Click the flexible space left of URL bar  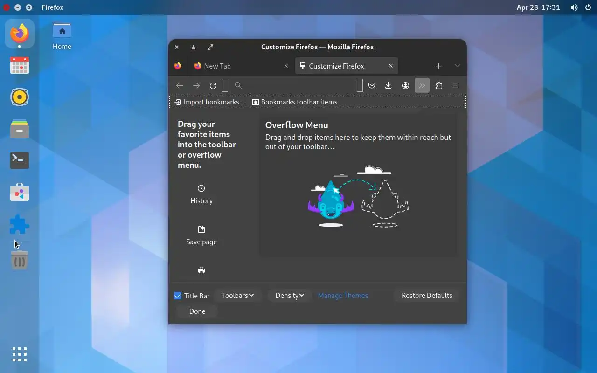225,85
